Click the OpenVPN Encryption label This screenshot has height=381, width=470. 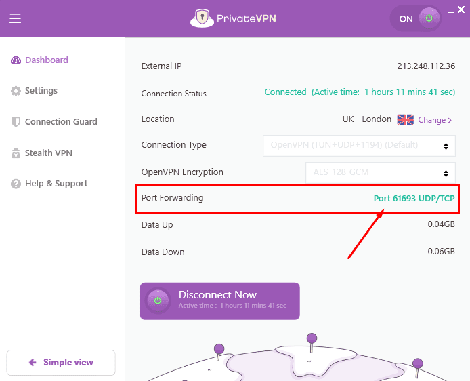click(182, 172)
